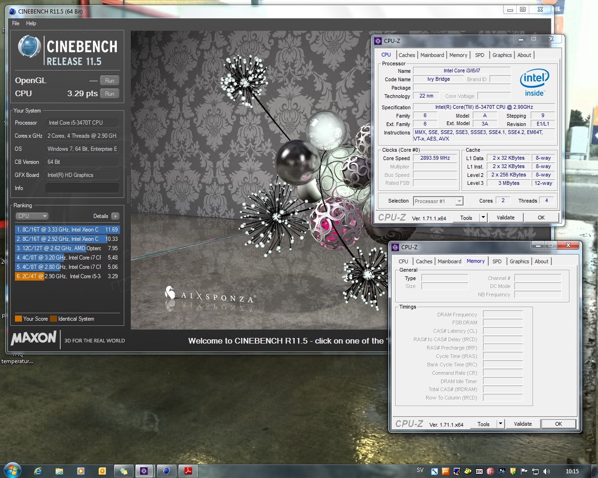The width and height of the screenshot is (598, 478).
Task: Switch to Caches tab in upper CPU-Z
Action: point(407,55)
